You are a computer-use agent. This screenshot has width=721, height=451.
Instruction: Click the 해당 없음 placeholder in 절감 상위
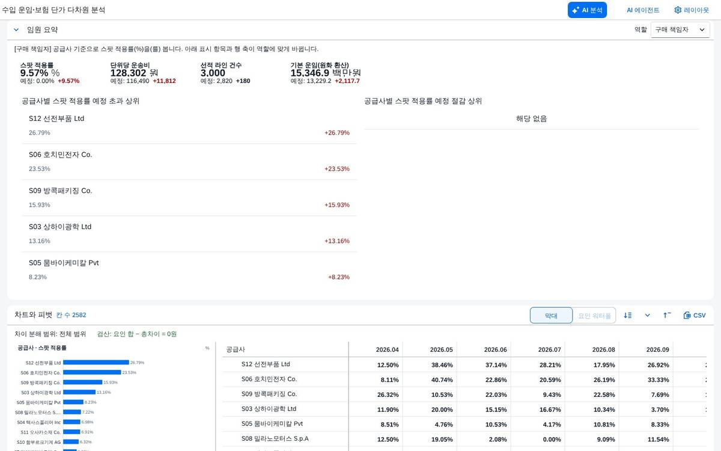point(532,118)
